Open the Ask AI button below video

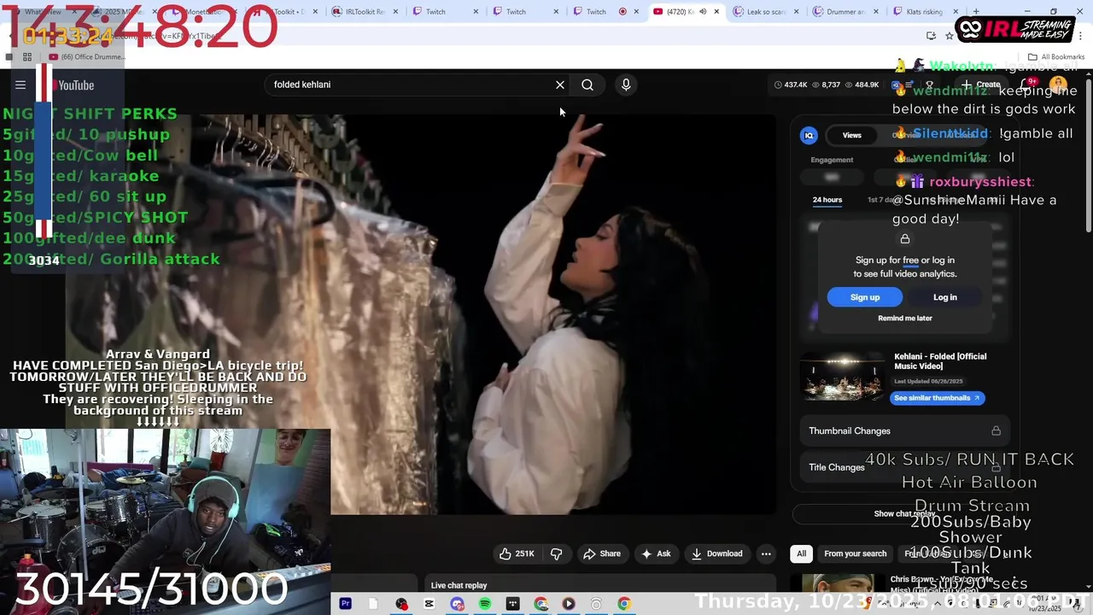coord(655,553)
